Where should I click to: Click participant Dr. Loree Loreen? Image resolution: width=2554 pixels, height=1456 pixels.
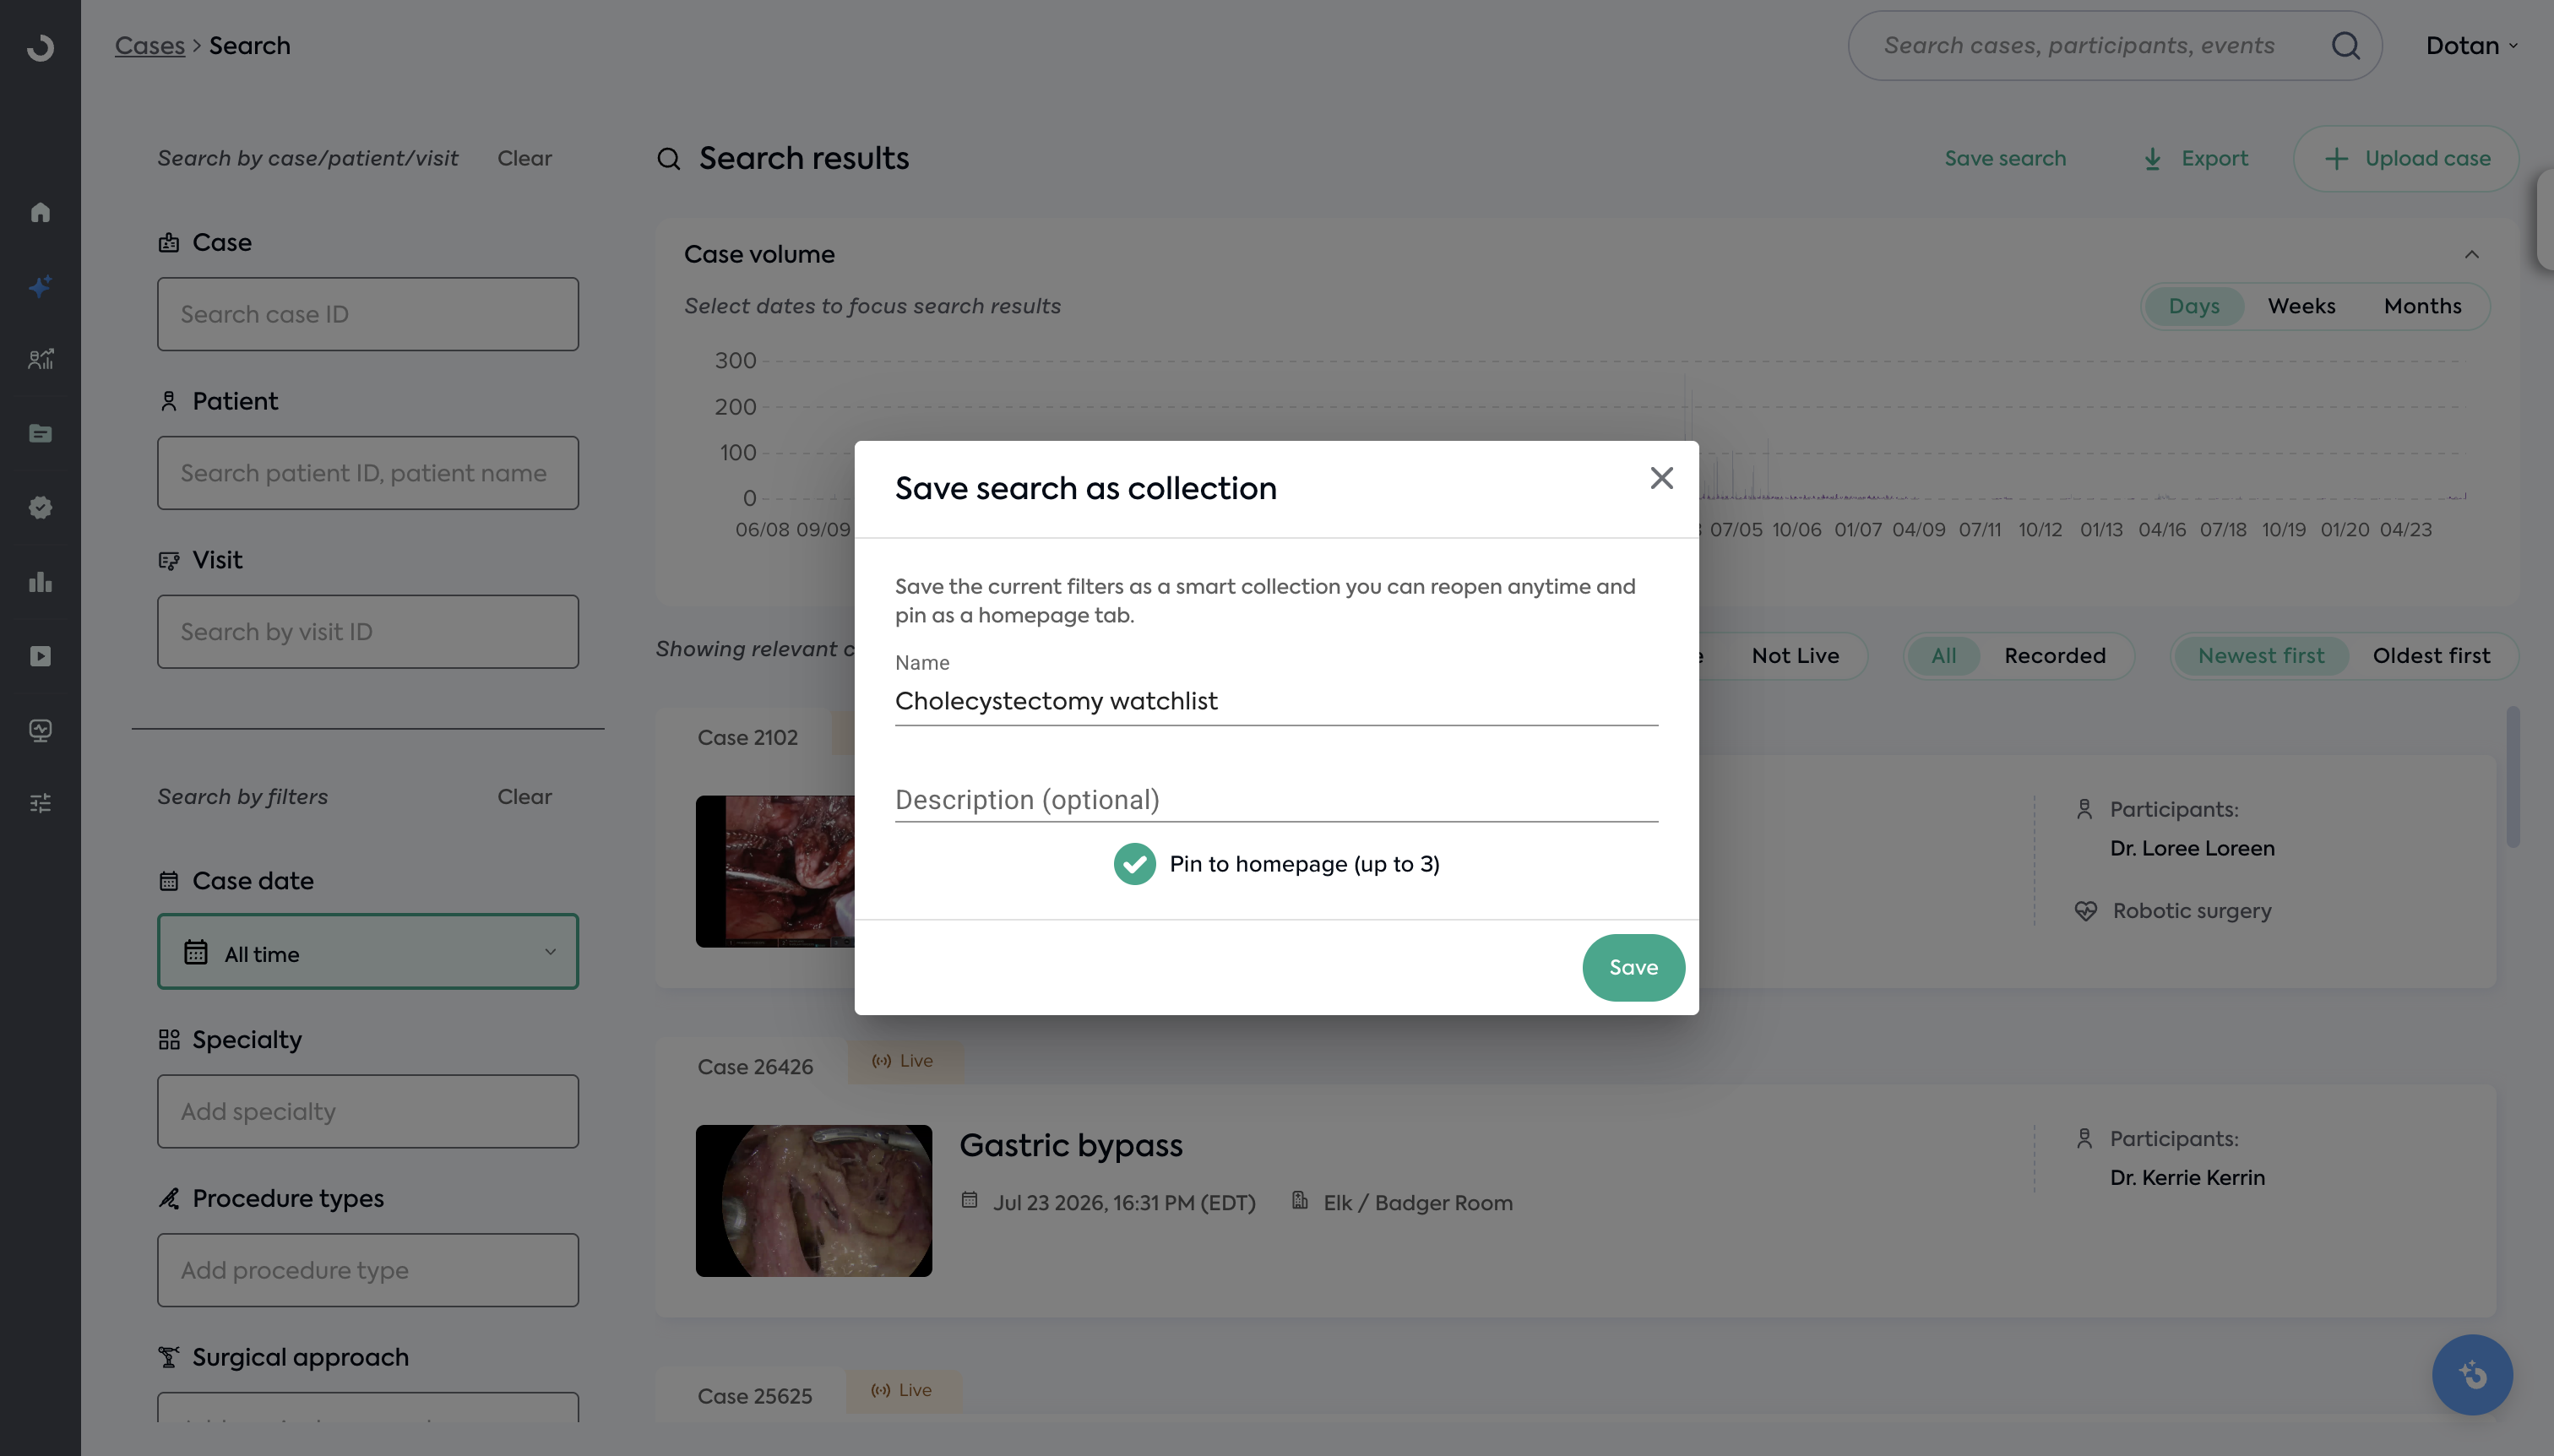(2192, 848)
